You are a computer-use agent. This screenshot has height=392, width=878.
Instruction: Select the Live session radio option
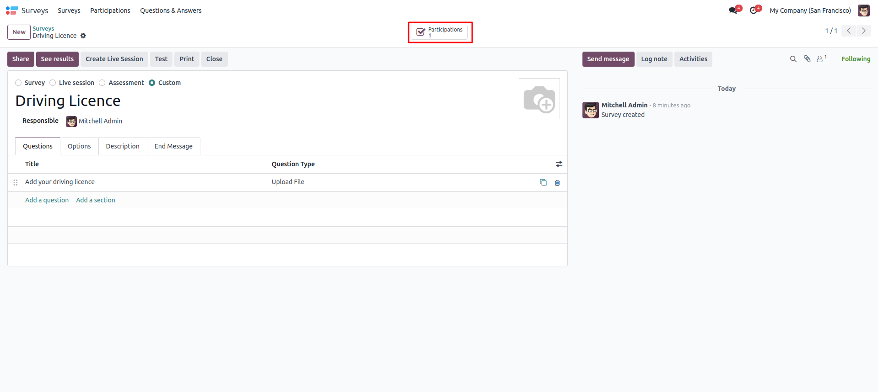point(53,83)
